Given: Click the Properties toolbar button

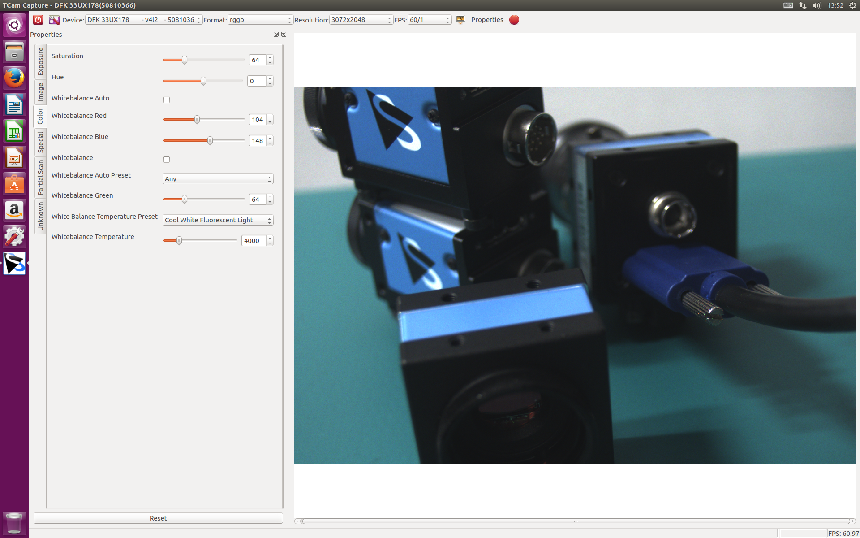Looking at the screenshot, I should [487, 20].
